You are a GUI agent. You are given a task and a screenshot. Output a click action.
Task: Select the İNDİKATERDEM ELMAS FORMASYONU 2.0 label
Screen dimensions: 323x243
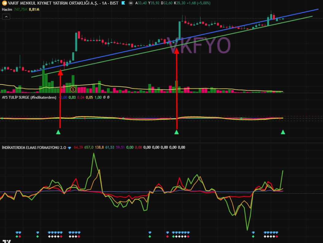tap(34, 147)
